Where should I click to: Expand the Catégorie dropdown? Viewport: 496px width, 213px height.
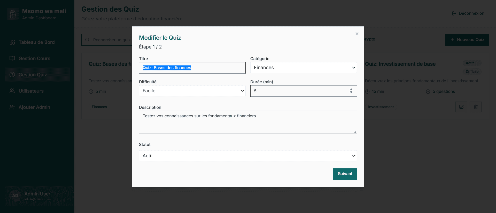coord(303,68)
